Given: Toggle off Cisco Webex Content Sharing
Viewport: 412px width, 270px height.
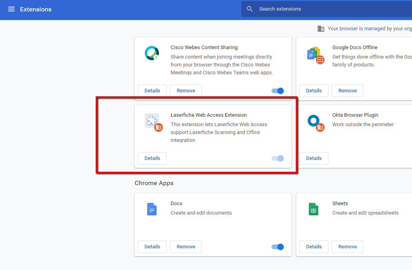Looking at the screenshot, I should point(277,91).
